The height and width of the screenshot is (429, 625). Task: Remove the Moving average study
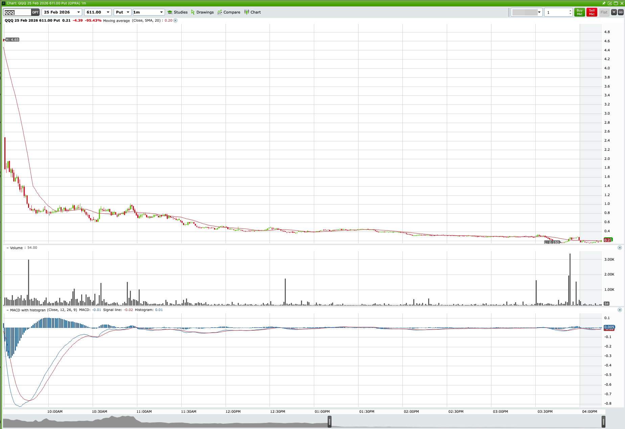click(175, 21)
